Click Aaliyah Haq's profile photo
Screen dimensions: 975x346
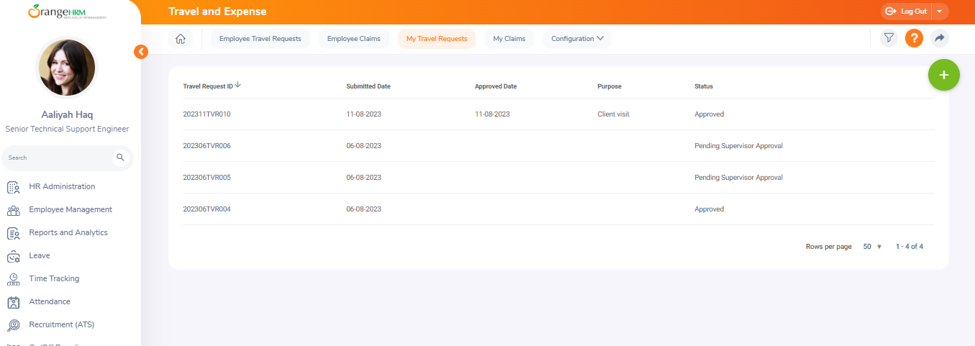click(x=67, y=68)
